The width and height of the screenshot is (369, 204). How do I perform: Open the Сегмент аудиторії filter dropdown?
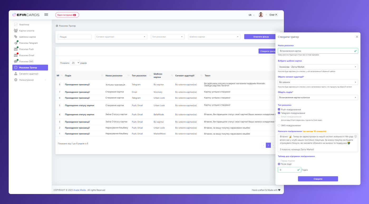pos(121,37)
